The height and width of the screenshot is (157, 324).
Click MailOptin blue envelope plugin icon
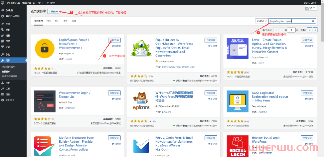(x=141, y=146)
